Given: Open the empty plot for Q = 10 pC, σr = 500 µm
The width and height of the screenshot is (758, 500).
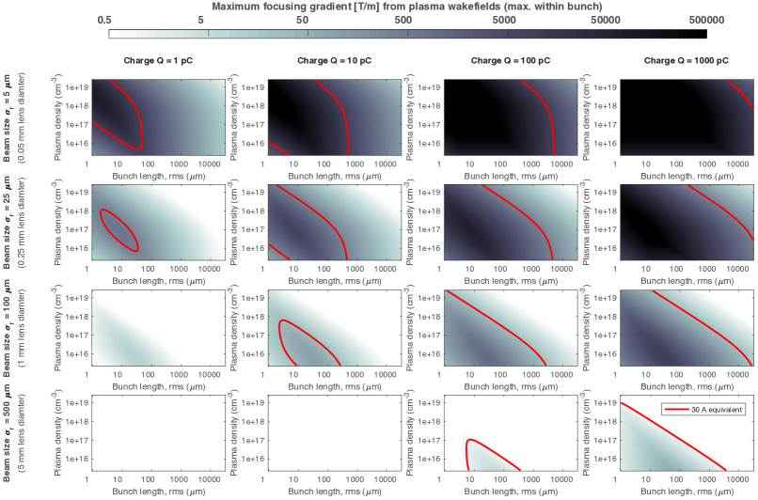Looking at the screenshot, I should pyautogui.click(x=335, y=433).
